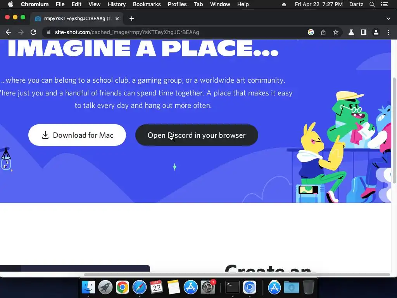This screenshot has height=298, width=397.
Task: Bookmark this page with star icon
Action: [x=336, y=32]
